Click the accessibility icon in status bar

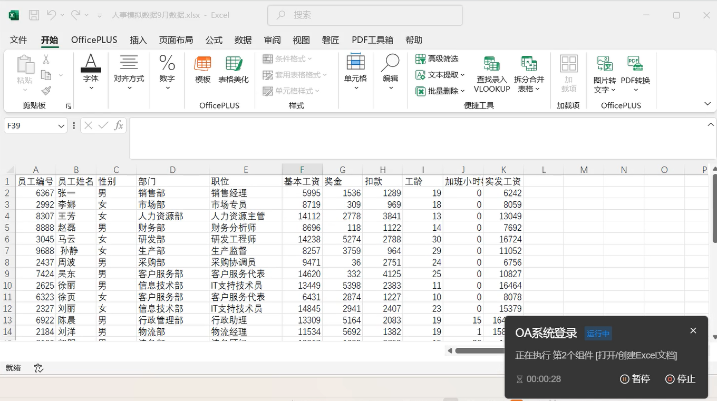coord(38,368)
